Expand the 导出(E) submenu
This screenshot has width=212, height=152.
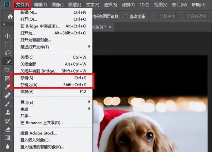53,102
